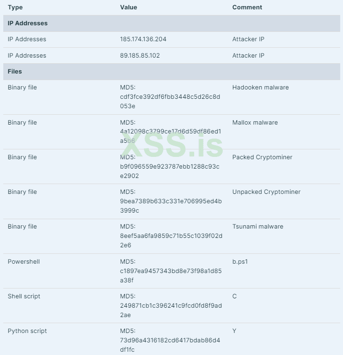Viewport: 343px width, 355px height.
Task: Click the MD5 hash beginning 73d96a4316
Action: point(170,340)
